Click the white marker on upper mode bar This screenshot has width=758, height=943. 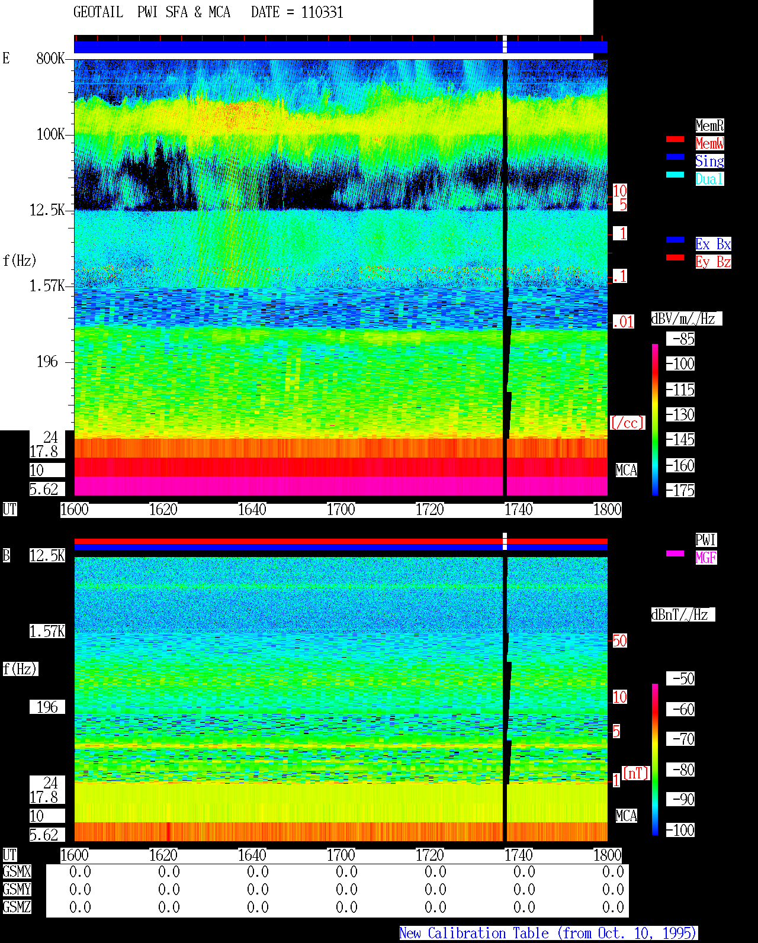pos(505,44)
